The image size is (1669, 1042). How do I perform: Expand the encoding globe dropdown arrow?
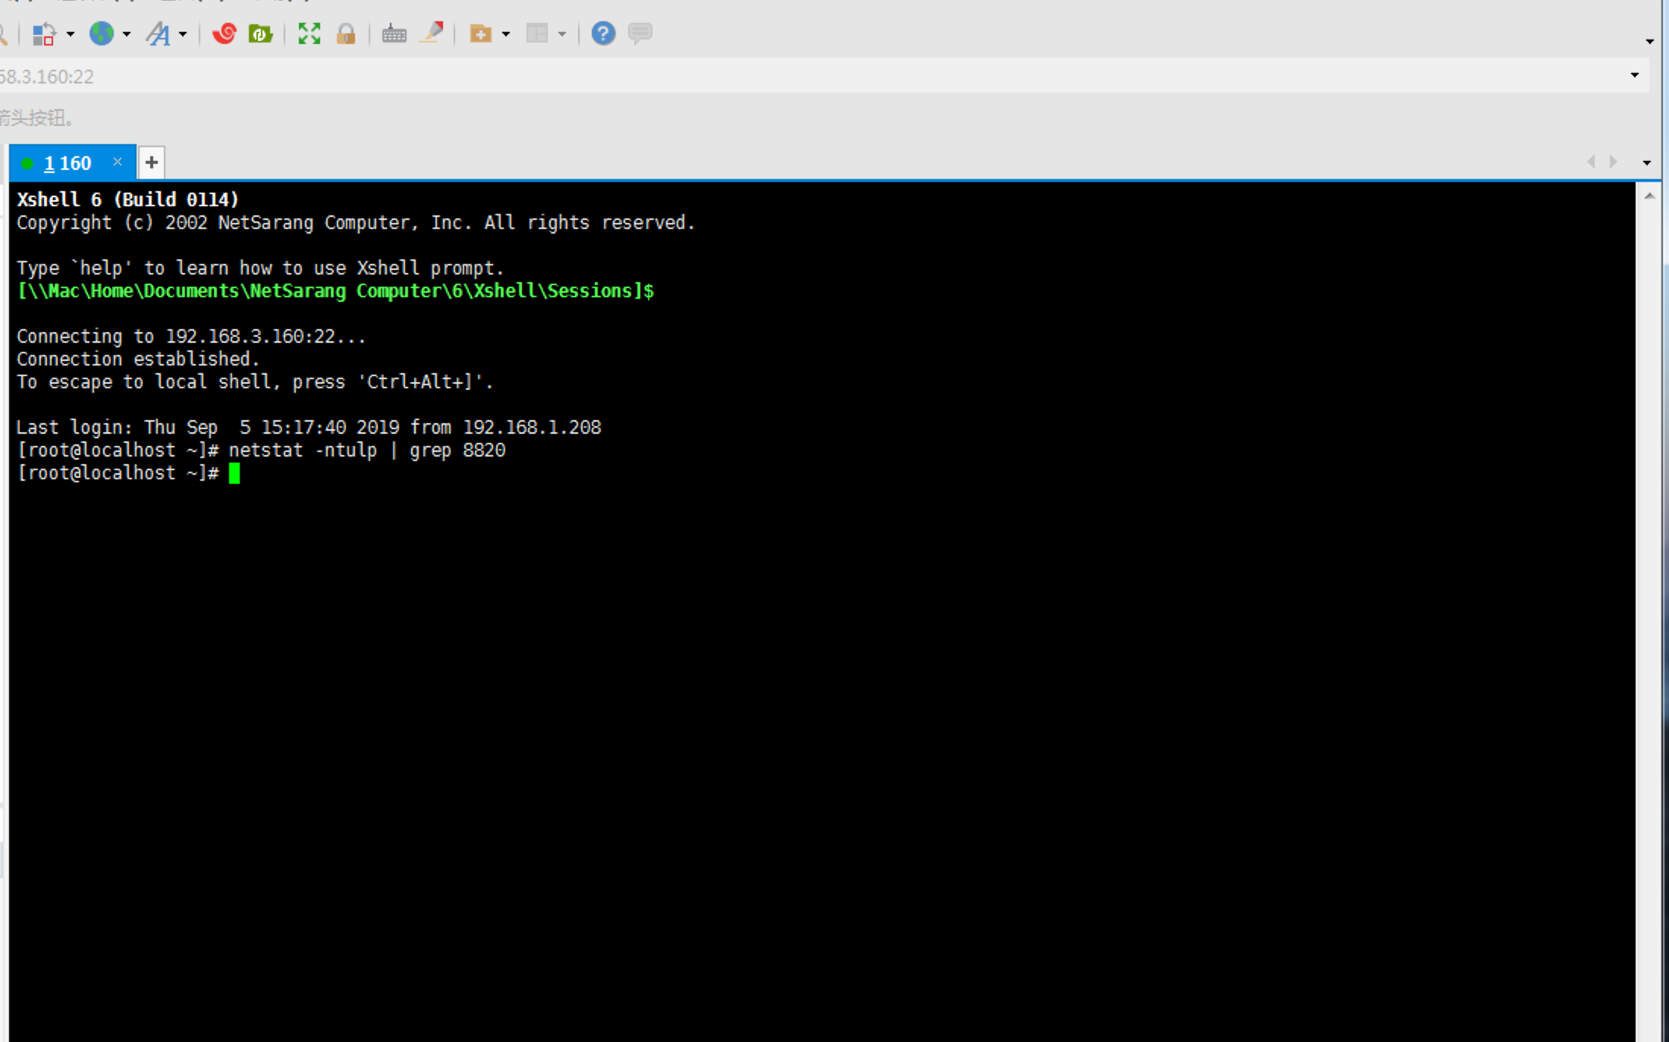(127, 35)
